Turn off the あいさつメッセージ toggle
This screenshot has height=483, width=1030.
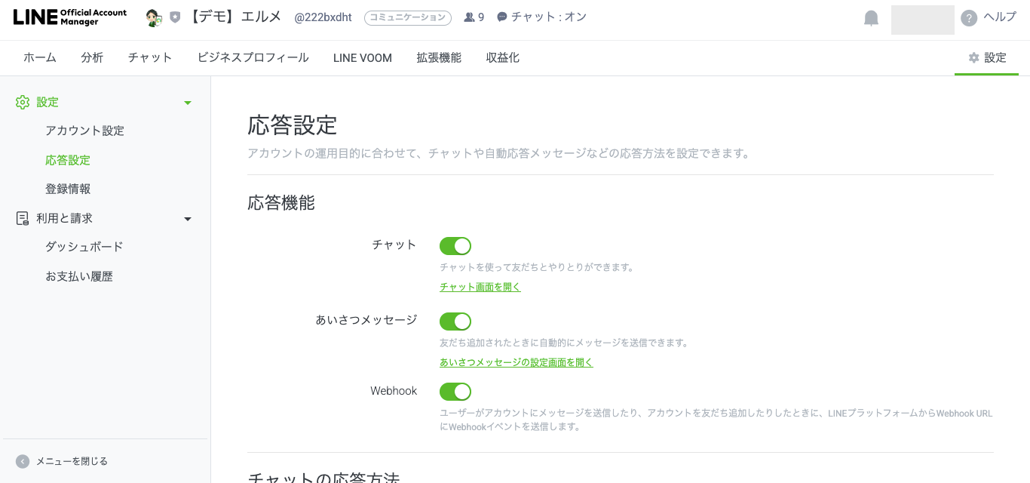point(455,321)
